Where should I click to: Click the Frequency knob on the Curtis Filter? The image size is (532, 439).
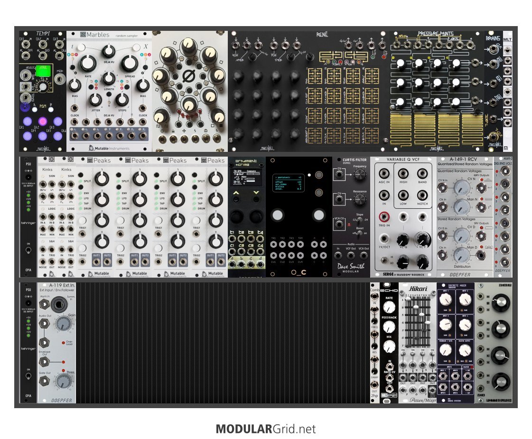(x=359, y=175)
